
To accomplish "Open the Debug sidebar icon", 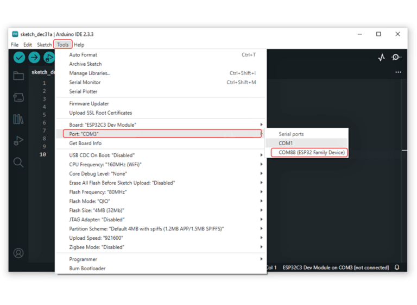I will pyautogui.click(x=18, y=141).
